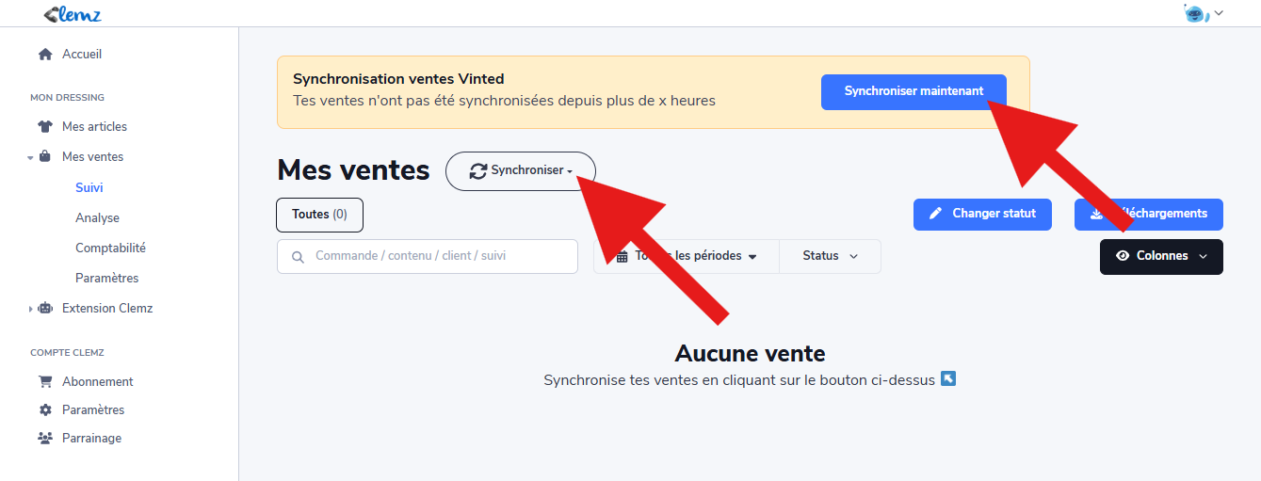The width and height of the screenshot is (1261, 481).
Task: Open the robot avatar account menu
Action: coord(1203,13)
